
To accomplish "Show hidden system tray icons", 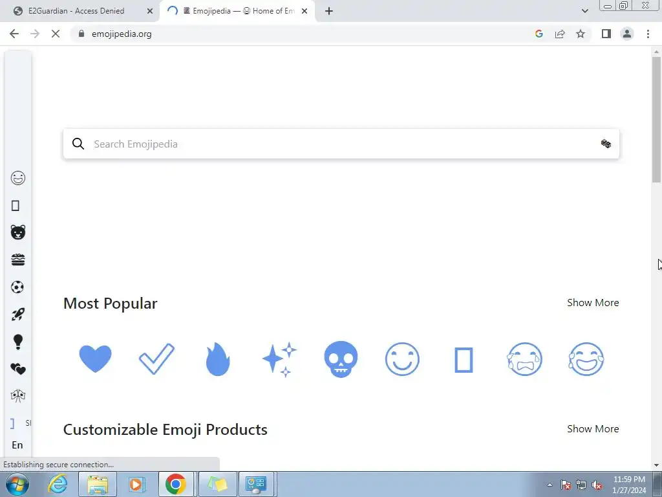I will point(550,485).
